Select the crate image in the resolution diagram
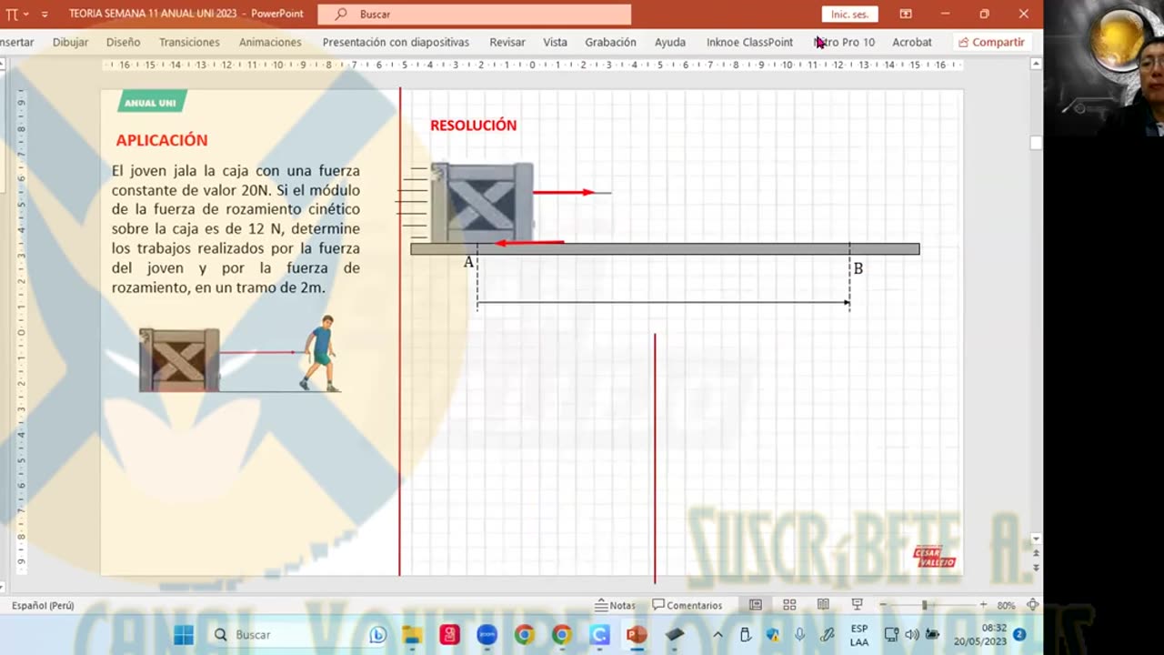The height and width of the screenshot is (655, 1164). click(x=482, y=202)
